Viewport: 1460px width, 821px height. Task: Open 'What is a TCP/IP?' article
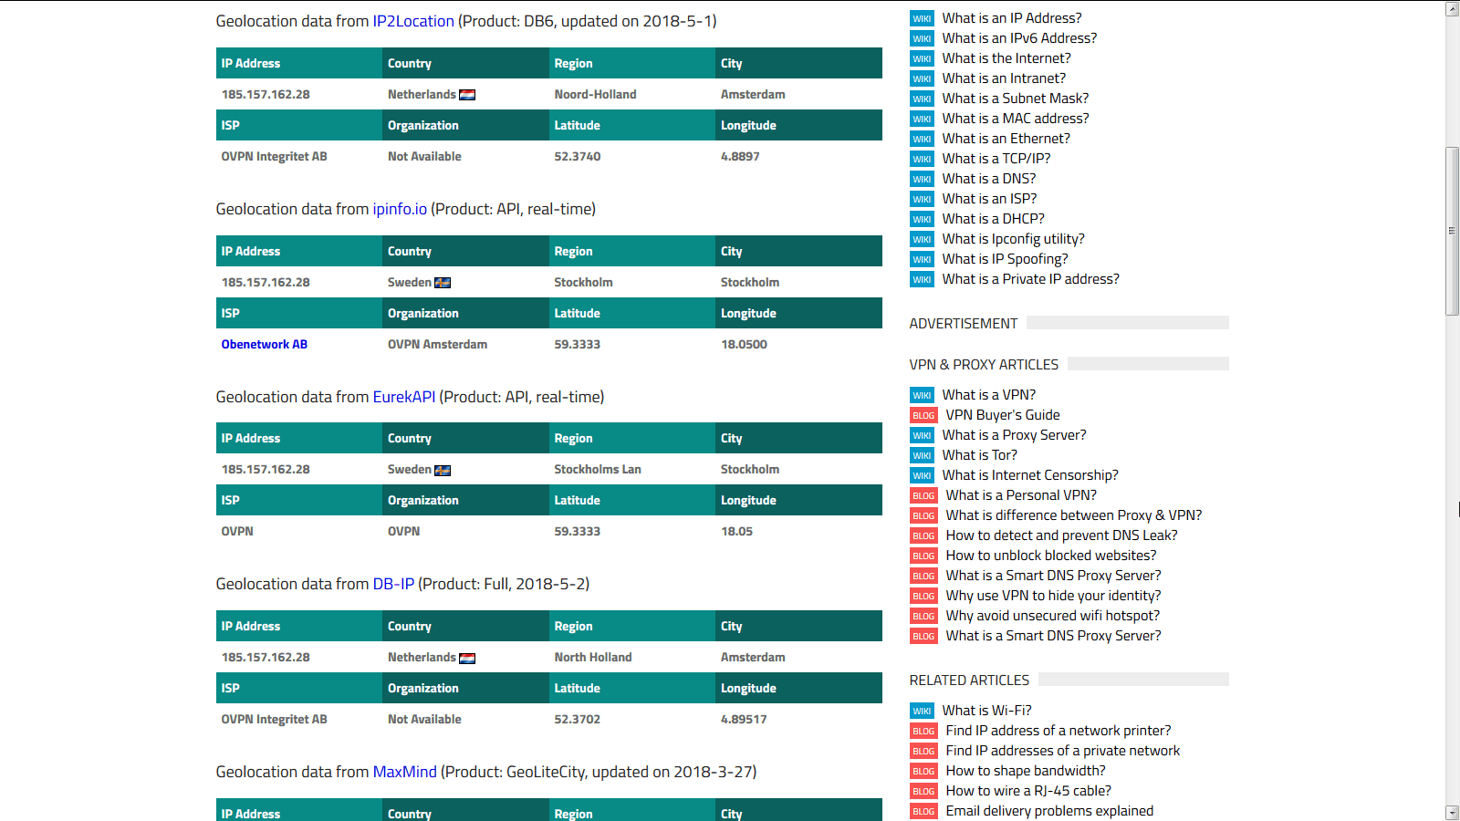(996, 159)
